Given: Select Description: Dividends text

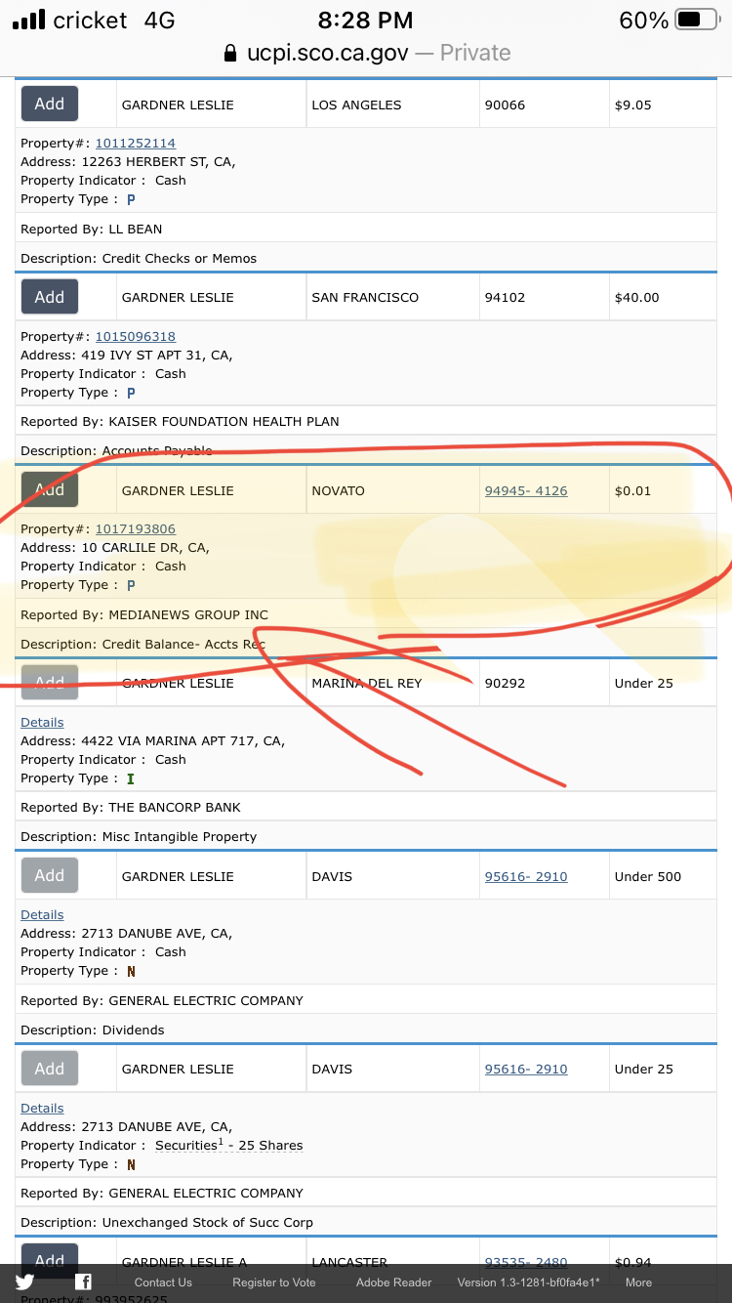Looking at the screenshot, I should [93, 1030].
